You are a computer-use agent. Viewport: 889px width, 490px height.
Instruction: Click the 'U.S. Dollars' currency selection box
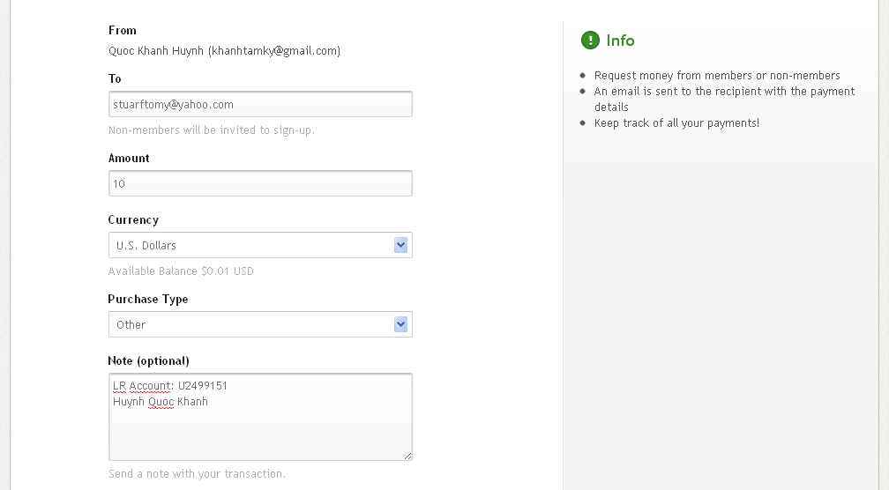coord(250,245)
